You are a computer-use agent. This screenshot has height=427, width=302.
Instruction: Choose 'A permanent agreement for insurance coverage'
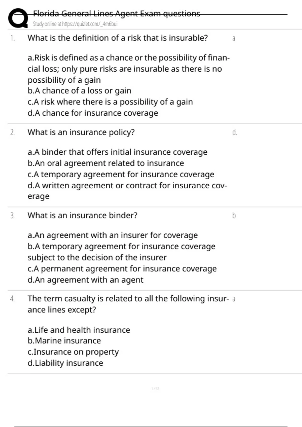(x=122, y=269)
